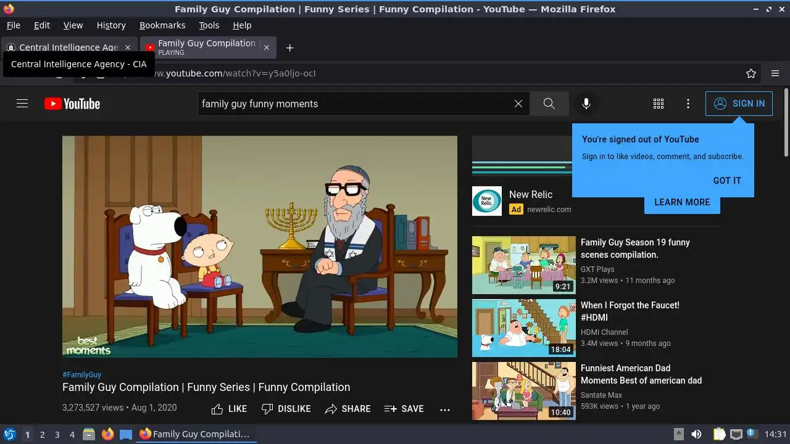The image size is (790, 444).
Task: Switch to workspace 3 in taskbar
Action: tap(57, 434)
